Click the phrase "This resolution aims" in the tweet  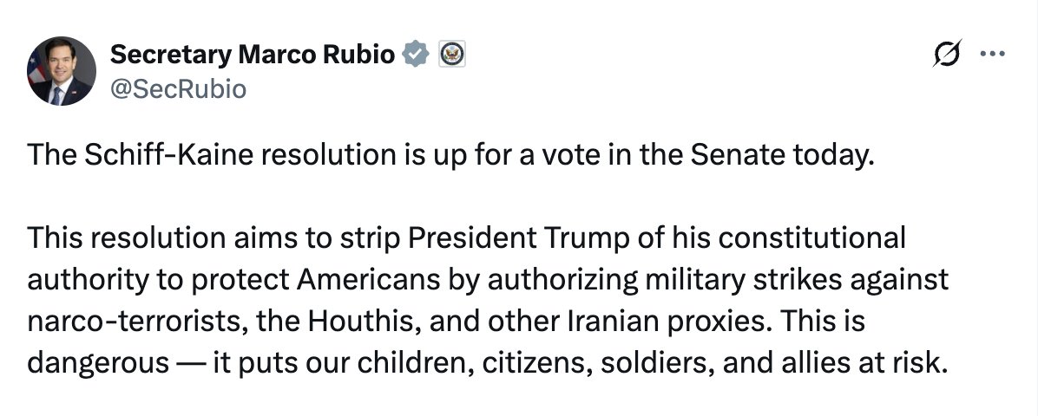click(x=142, y=237)
